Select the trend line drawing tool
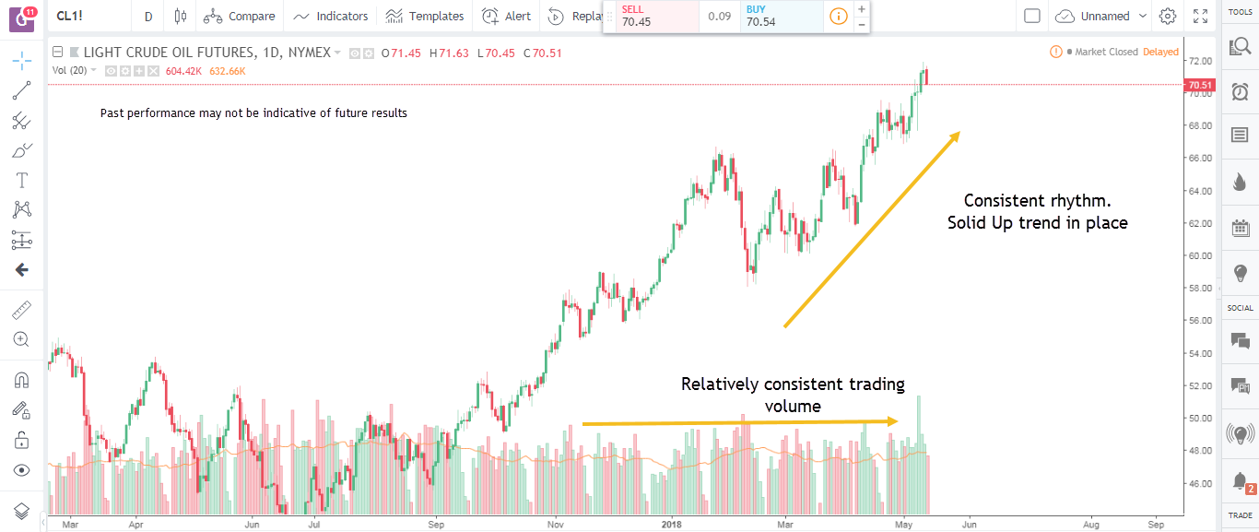Image resolution: width=1259 pixels, height=532 pixels. pyautogui.click(x=22, y=90)
